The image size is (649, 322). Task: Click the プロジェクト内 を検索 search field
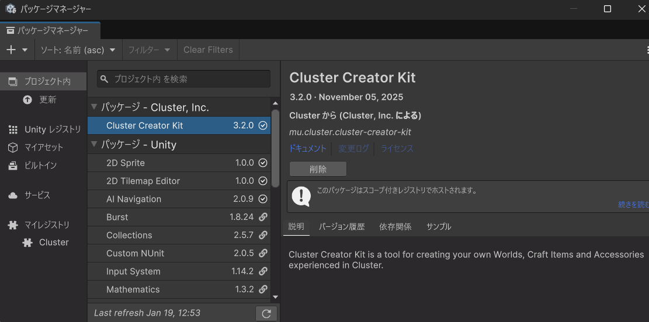[x=183, y=79]
